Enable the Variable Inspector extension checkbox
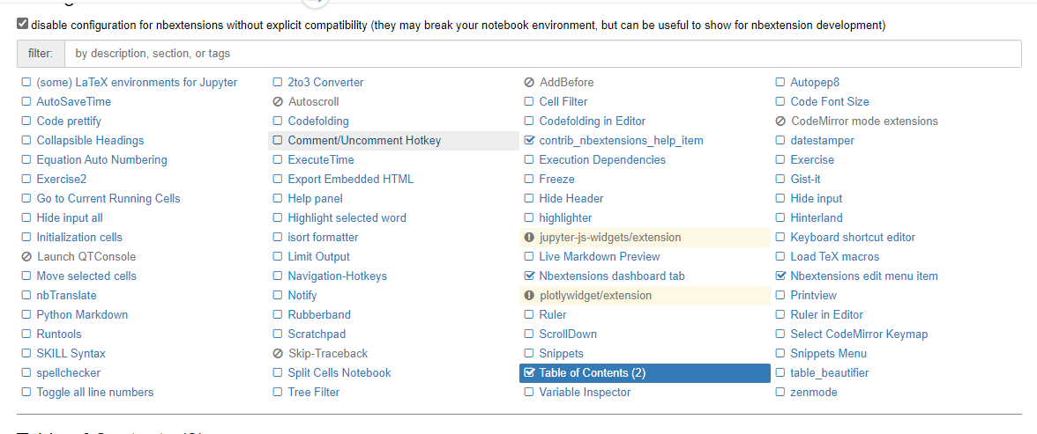The width and height of the screenshot is (1037, 434). coord(528,392)
